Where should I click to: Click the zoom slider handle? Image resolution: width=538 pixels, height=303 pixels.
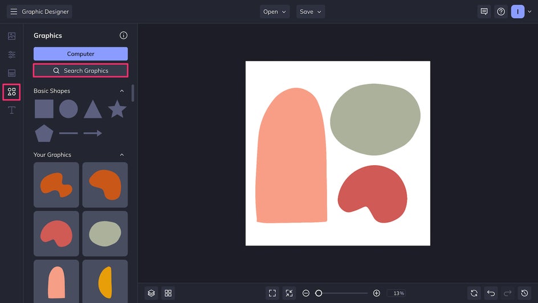[319, 293]
